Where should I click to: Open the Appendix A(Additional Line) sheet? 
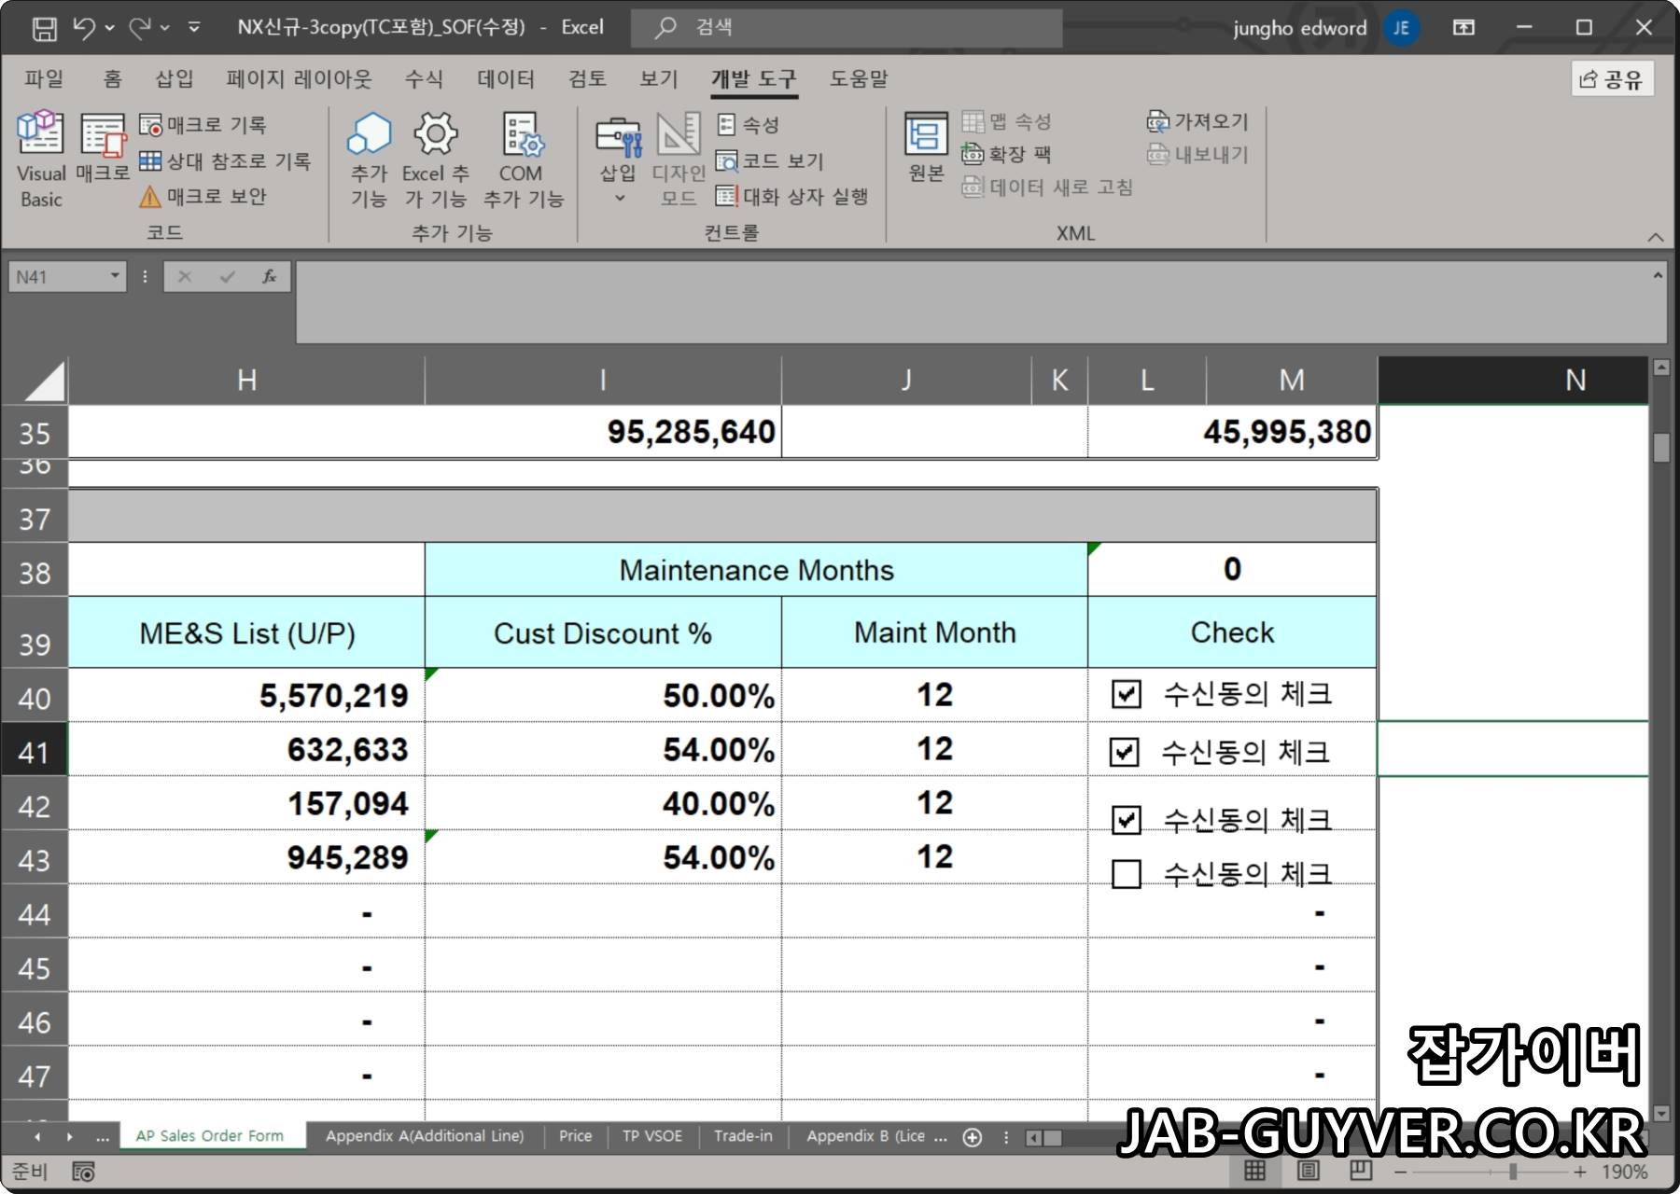coord(425,1136)
